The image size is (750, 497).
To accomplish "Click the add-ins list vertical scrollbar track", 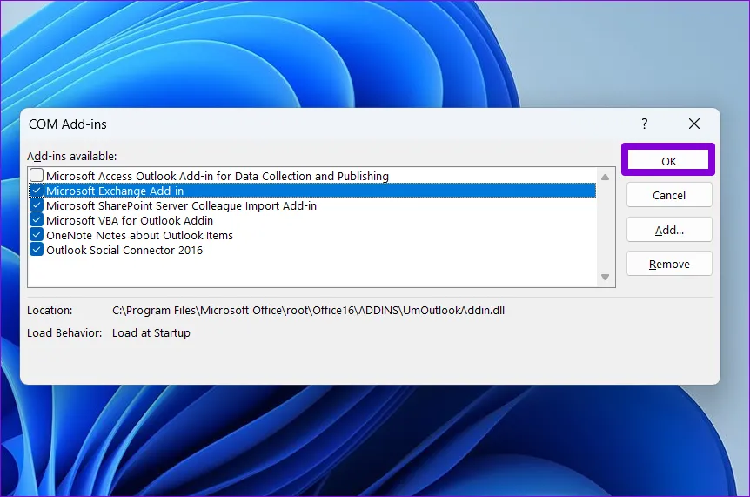I will click(605, 226).
